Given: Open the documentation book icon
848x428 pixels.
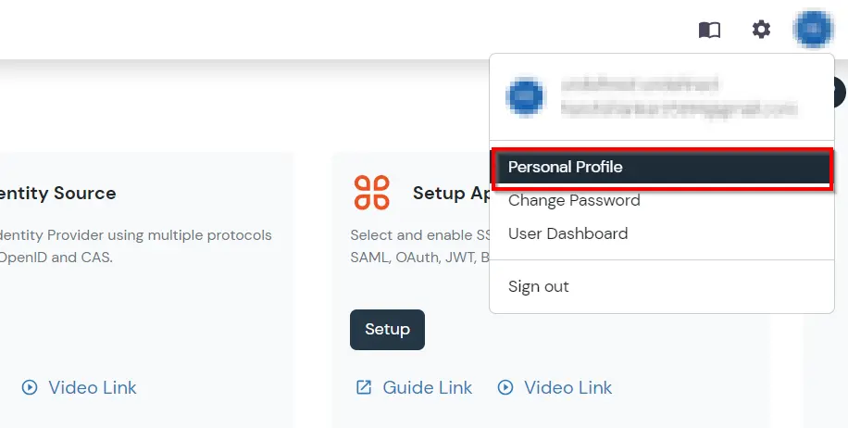Looking at the screenshot, I should point(709,30).
